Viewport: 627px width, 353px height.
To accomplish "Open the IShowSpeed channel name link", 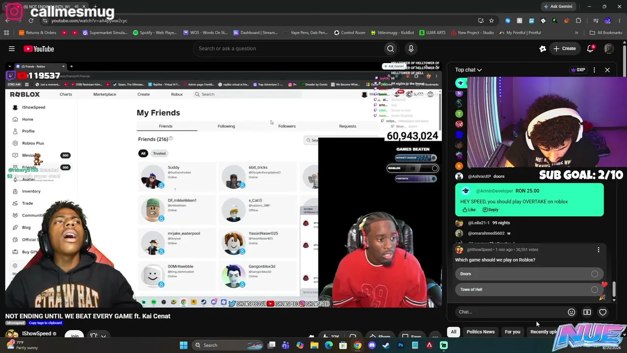I will pyautogui.click(x=37, y=334).
